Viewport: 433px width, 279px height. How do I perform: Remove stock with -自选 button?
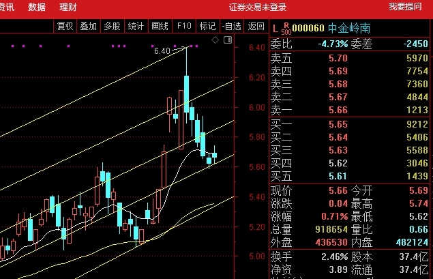point(231,26)
